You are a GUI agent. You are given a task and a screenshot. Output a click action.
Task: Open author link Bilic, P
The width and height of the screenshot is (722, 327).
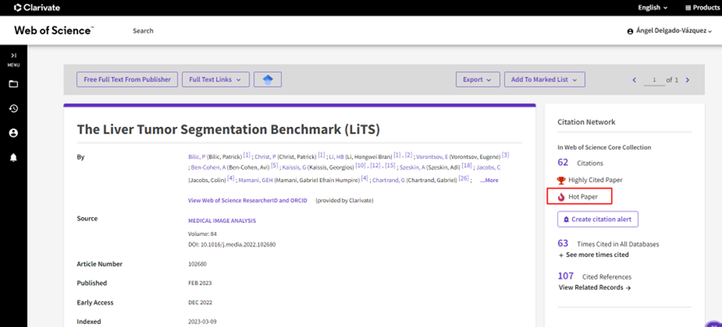pyautogui.click(x=196, y=157)
